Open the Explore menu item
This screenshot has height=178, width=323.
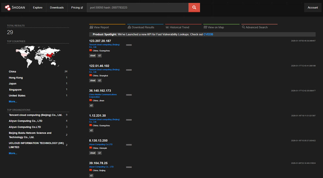(x=38, y=7)
